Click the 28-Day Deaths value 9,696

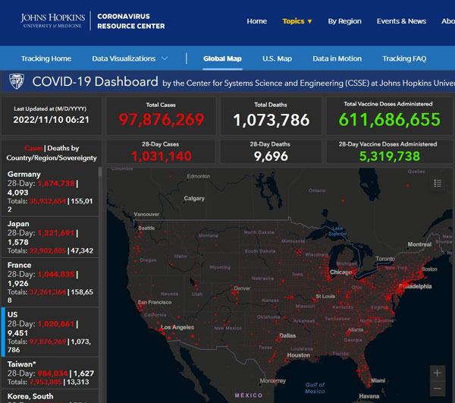(271, 156)
